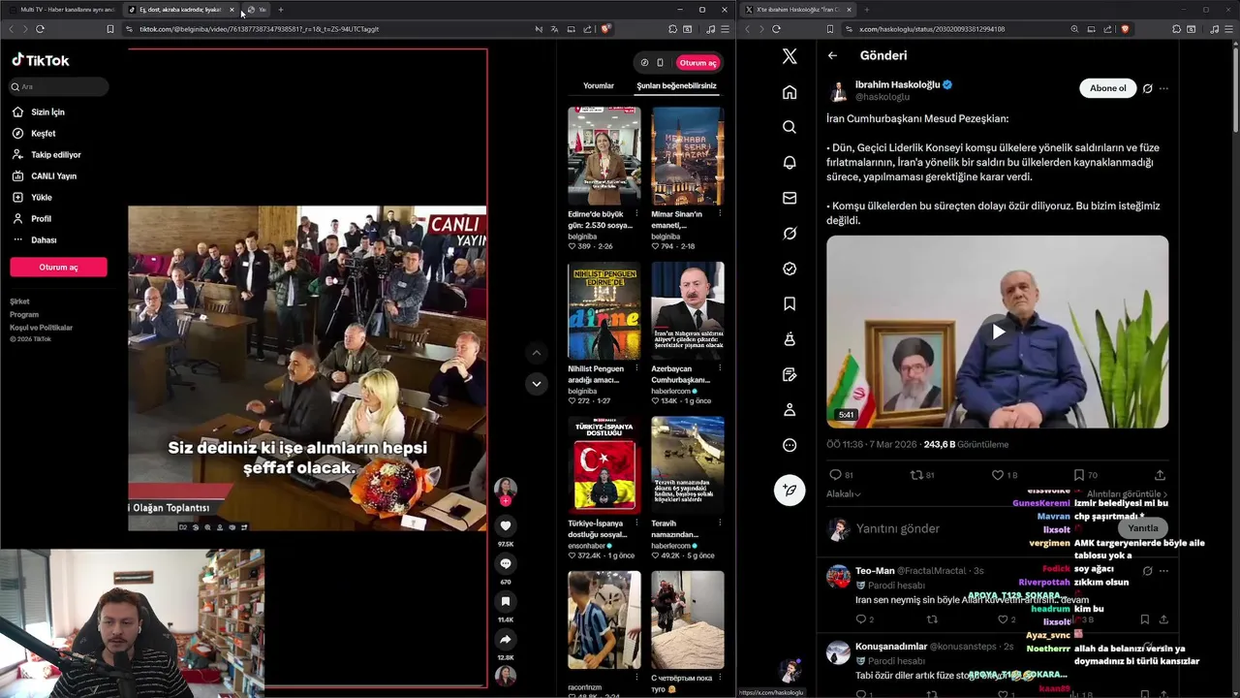Open options for Nihilist Penguen video
This screenshot has width=1240, height=698.
[636, 368]
